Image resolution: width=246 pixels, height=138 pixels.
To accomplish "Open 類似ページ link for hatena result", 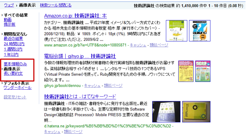I will tap(73, 132).
